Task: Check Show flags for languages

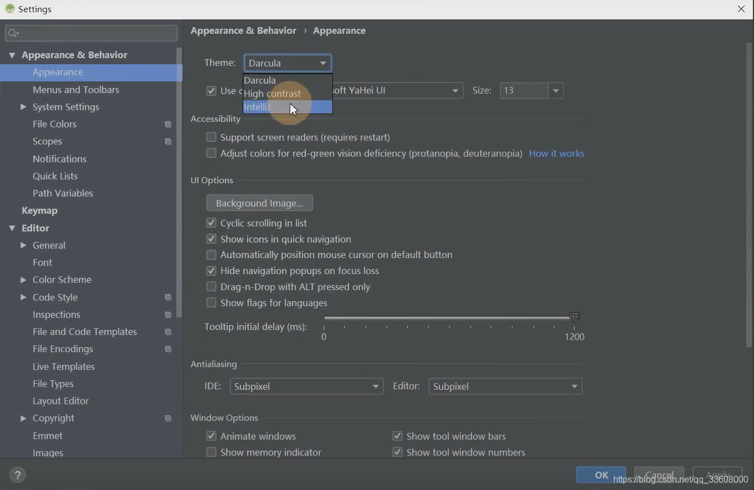Action: tap(211, 302)
